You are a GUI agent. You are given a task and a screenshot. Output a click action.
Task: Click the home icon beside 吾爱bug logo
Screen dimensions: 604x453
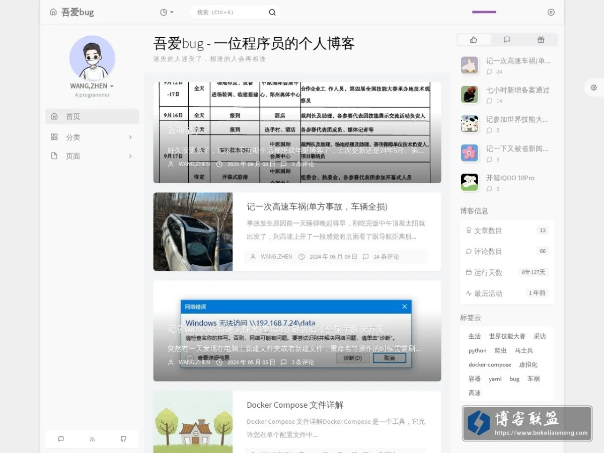point(53,12)
